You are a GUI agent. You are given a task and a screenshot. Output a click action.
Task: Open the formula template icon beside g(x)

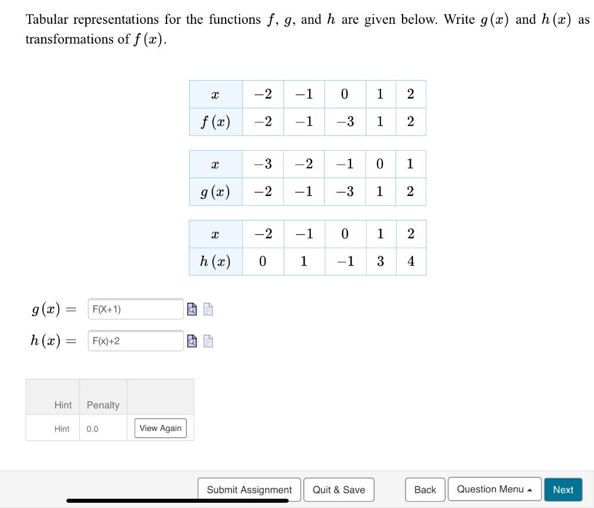pos(208,309)
